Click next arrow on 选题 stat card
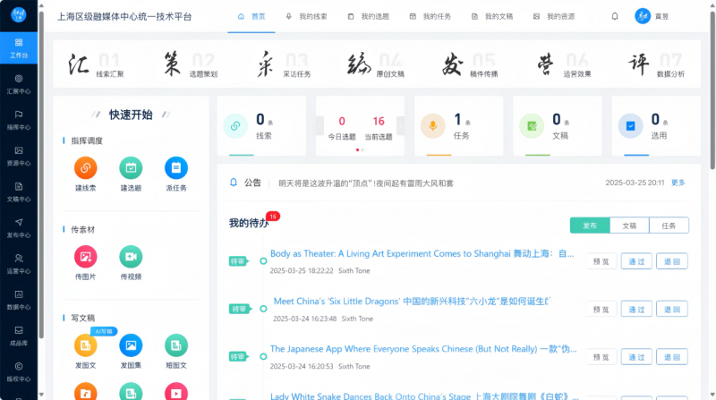Image resolution: width=716 pixels, height=400 pixels. coord(400,125)
